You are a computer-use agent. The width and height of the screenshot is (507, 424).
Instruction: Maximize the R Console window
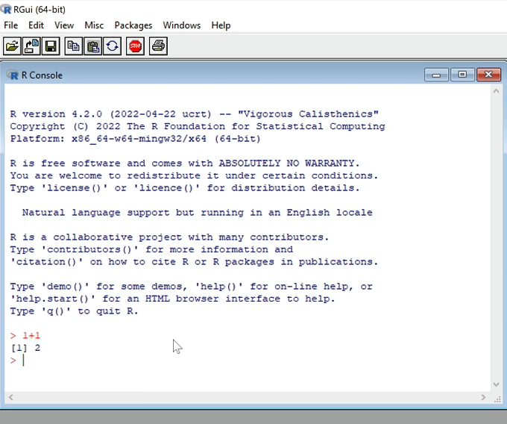pyautogui.click(x=462, y=75)
